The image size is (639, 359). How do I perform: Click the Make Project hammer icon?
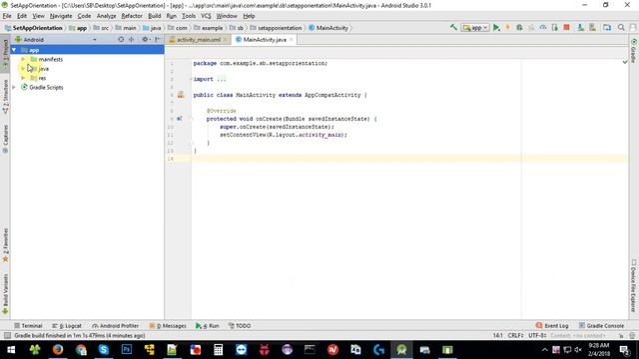tap(453, 27)
